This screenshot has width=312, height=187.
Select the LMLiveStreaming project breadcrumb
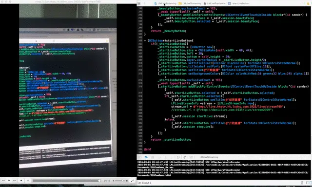pyautogui.click(x=165, y=3)
